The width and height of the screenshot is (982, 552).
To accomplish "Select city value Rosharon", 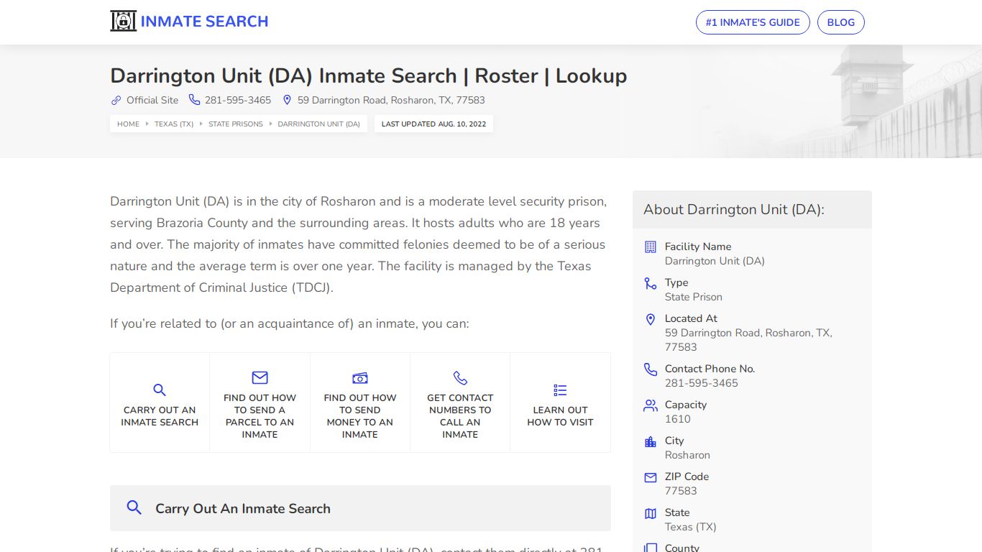I will (x=687, y=455).
